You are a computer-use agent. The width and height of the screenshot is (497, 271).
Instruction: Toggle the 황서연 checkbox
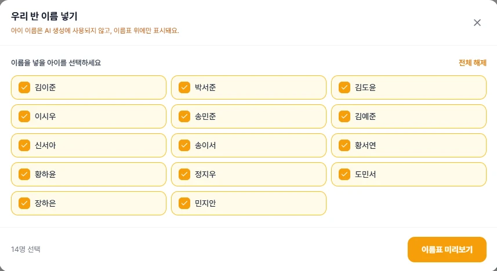(x=344, y=145)
